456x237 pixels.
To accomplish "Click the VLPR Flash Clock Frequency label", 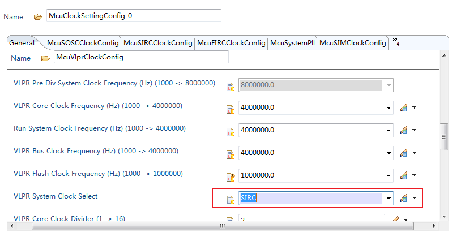I will (x=99, y=174).
